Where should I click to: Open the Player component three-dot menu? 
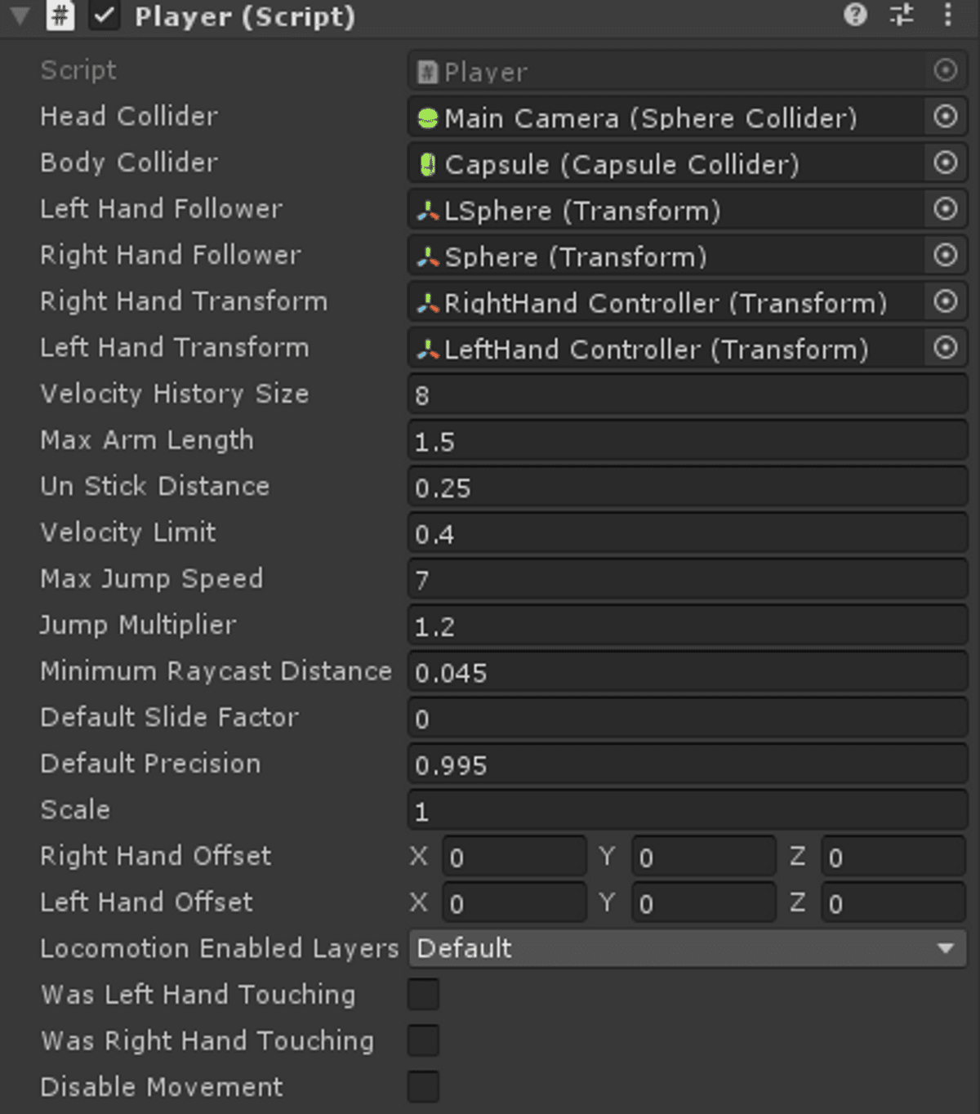[947, 15]
